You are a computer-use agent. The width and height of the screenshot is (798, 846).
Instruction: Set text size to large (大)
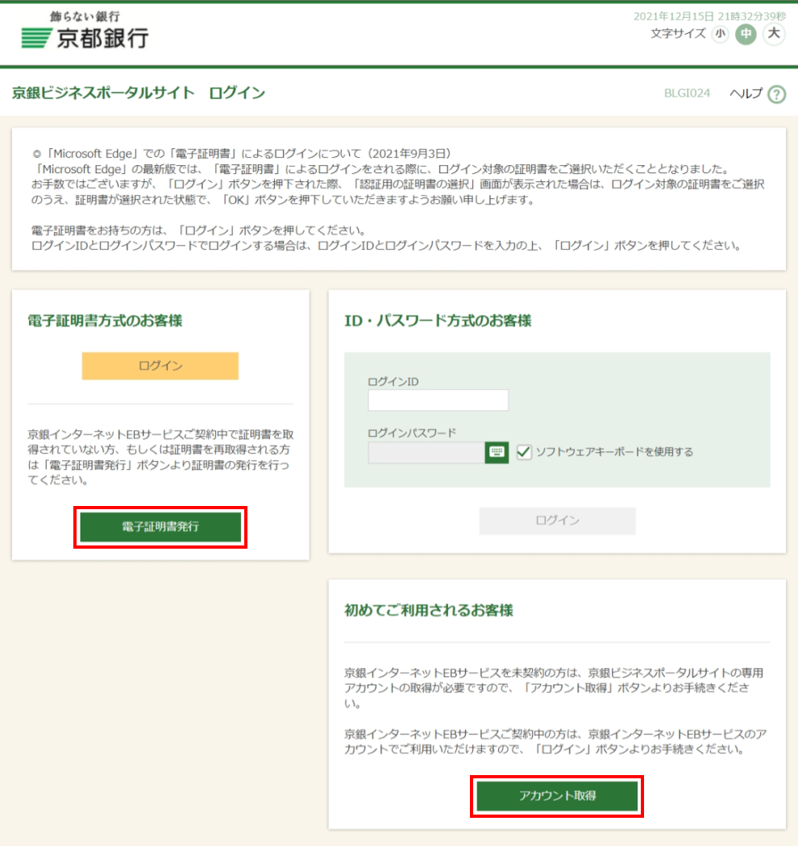(x=774, y=34)
